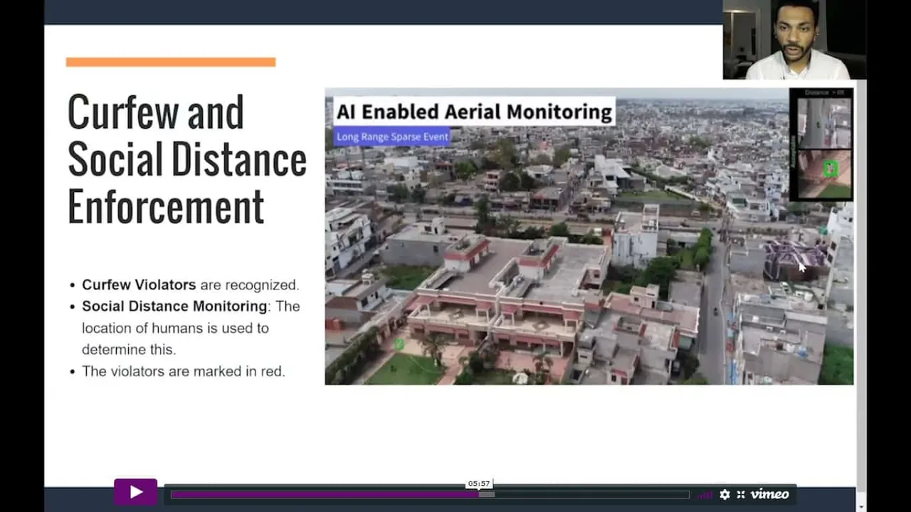Seek along the purple video progress bar
This screenshot has width=911, height=512.
coord(430,494)
